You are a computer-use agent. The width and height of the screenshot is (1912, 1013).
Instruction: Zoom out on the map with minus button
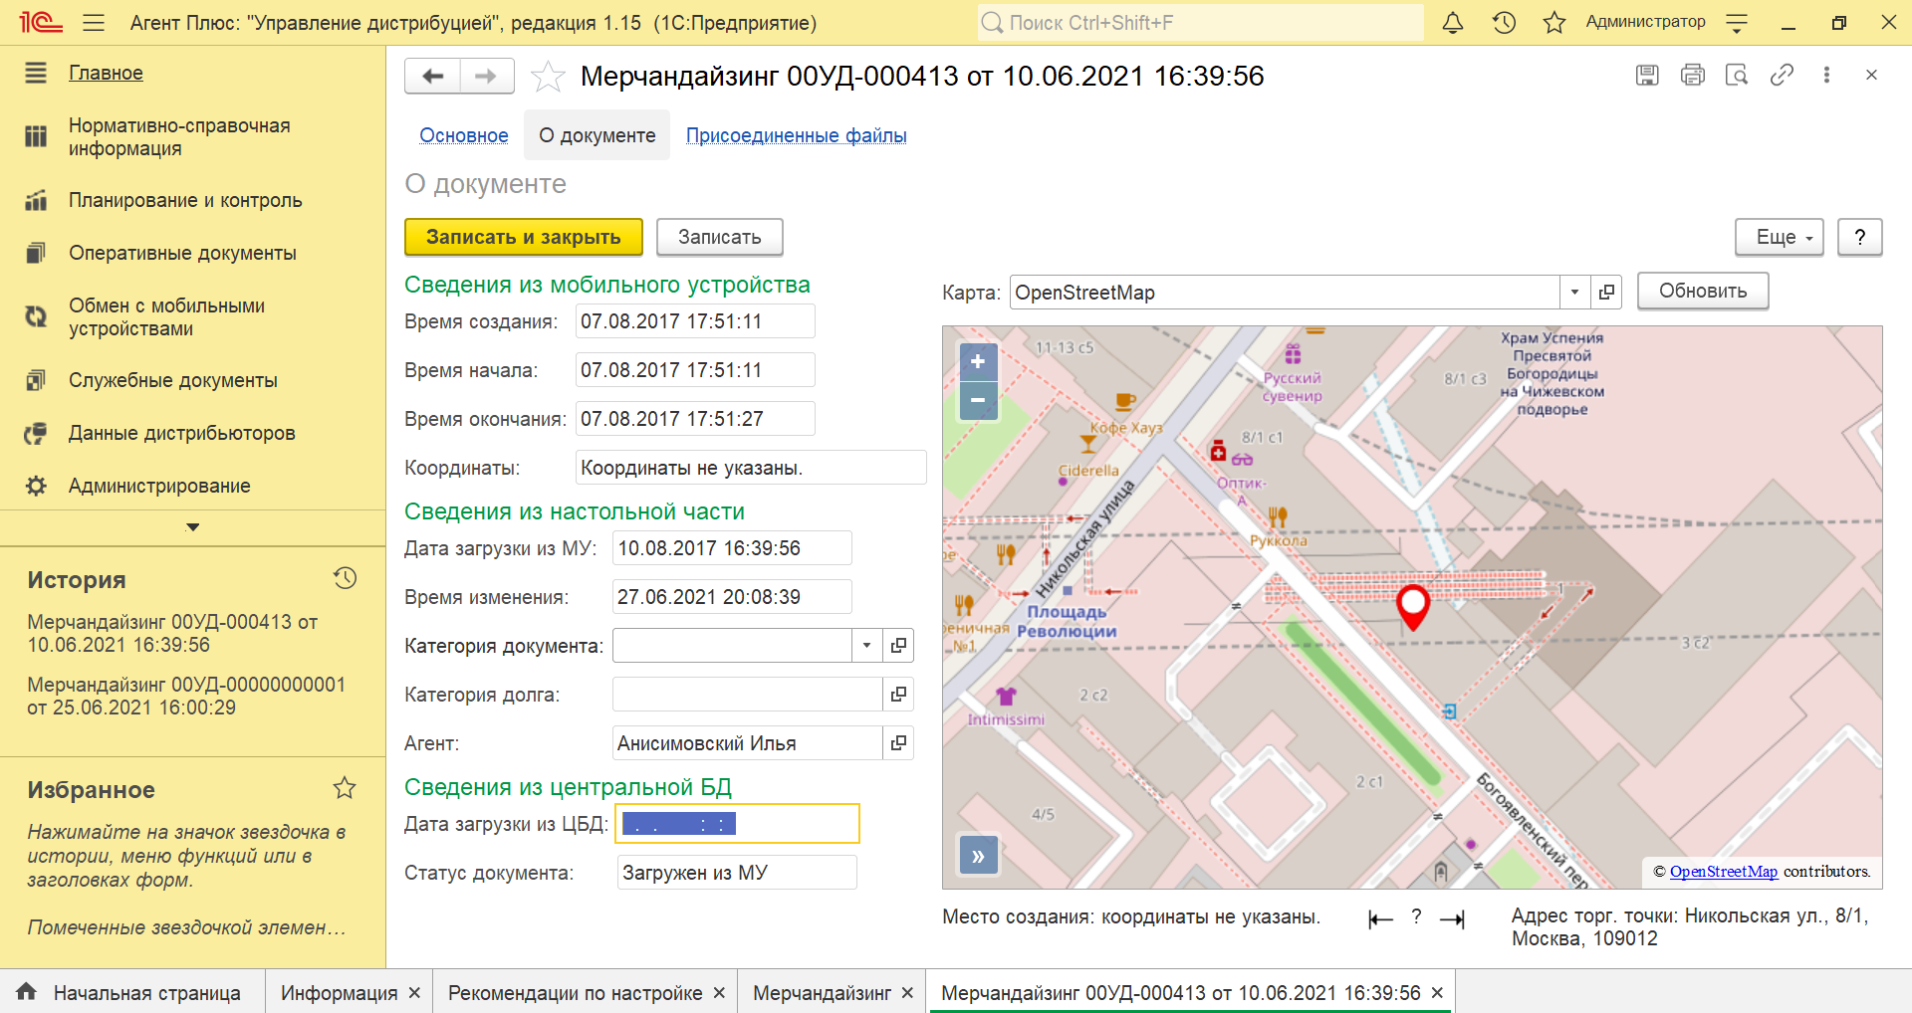pyautogui.click(x=978, y=400)
